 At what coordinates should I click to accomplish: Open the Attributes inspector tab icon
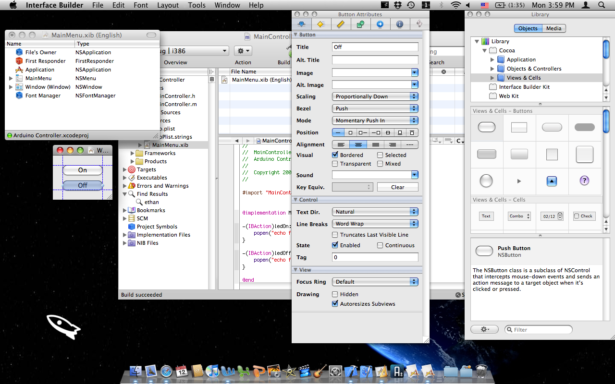point(302,24)
